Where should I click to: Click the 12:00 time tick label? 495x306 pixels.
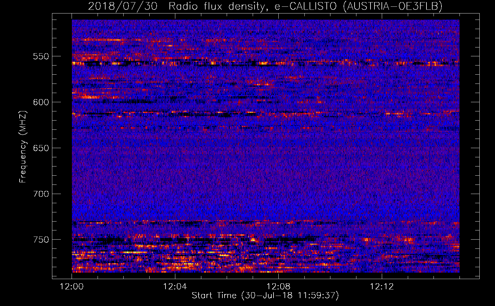(x=72, y=287)
